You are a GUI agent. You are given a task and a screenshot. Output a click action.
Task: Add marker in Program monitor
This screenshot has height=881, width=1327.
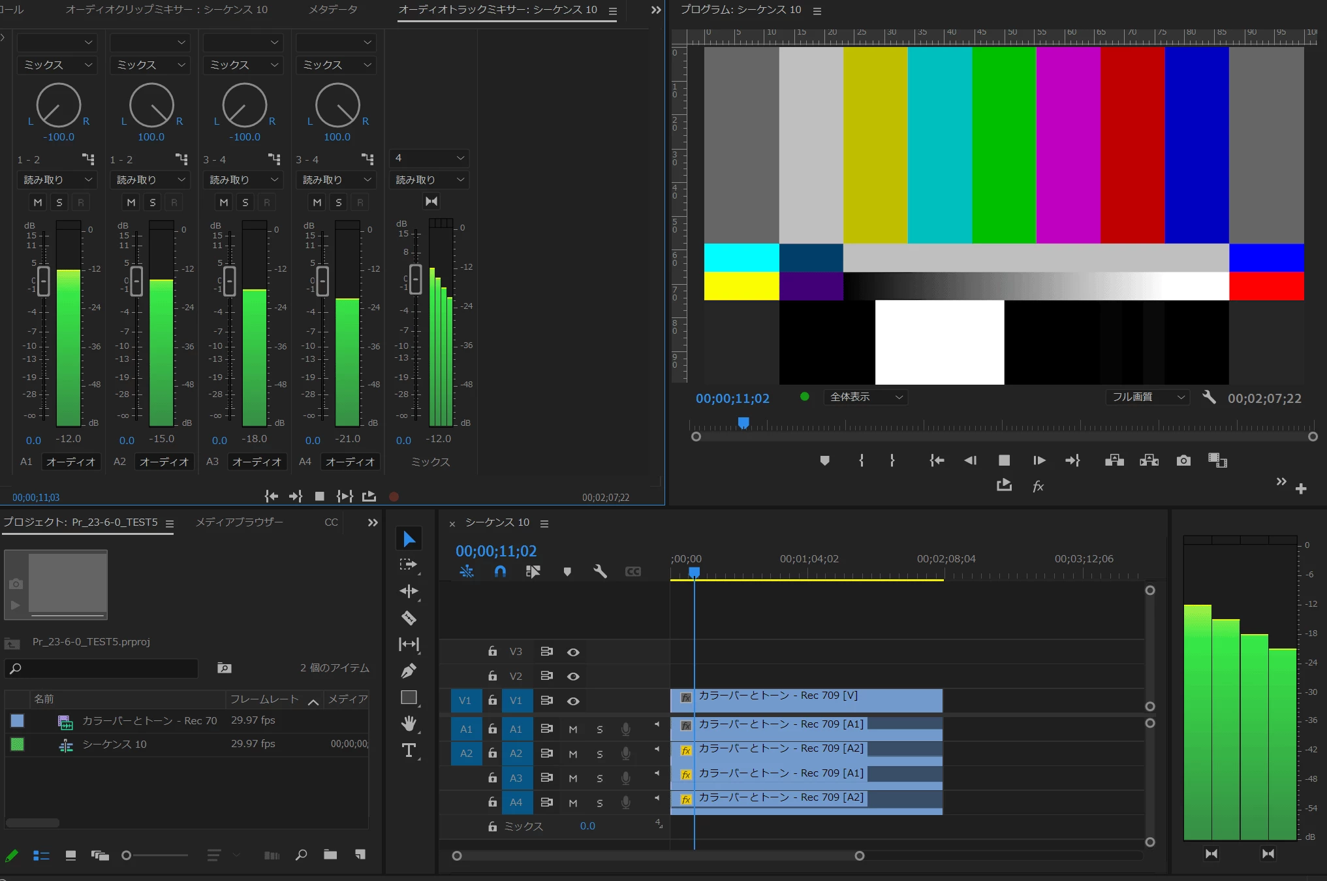(824, 460)
